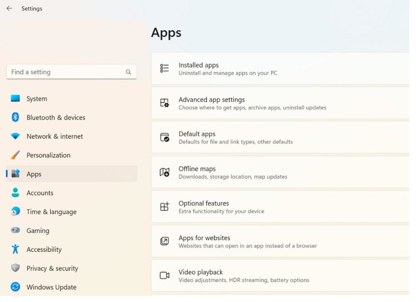This screenshot has height=302, width=416.
Task: Open Advanced app settings
Action: click(x=252, y=103)
